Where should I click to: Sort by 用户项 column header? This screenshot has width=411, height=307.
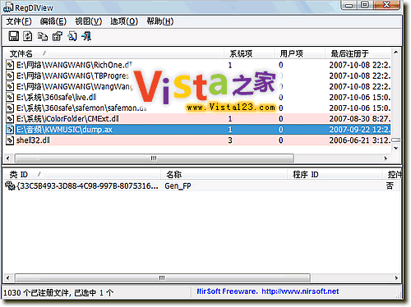[300, 53]
